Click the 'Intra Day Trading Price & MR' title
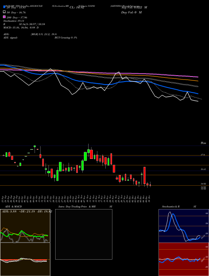209x276 pixels. pos(77,207)
